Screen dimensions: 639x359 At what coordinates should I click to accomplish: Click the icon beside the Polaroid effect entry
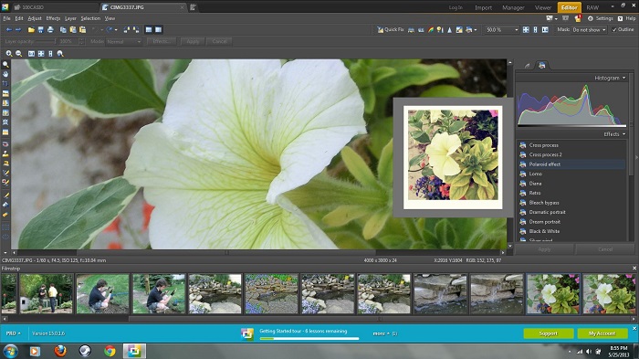[523, 164]
